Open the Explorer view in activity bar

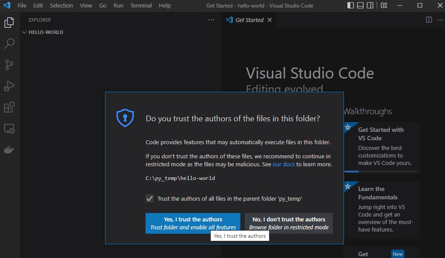(x=9, y=23)
